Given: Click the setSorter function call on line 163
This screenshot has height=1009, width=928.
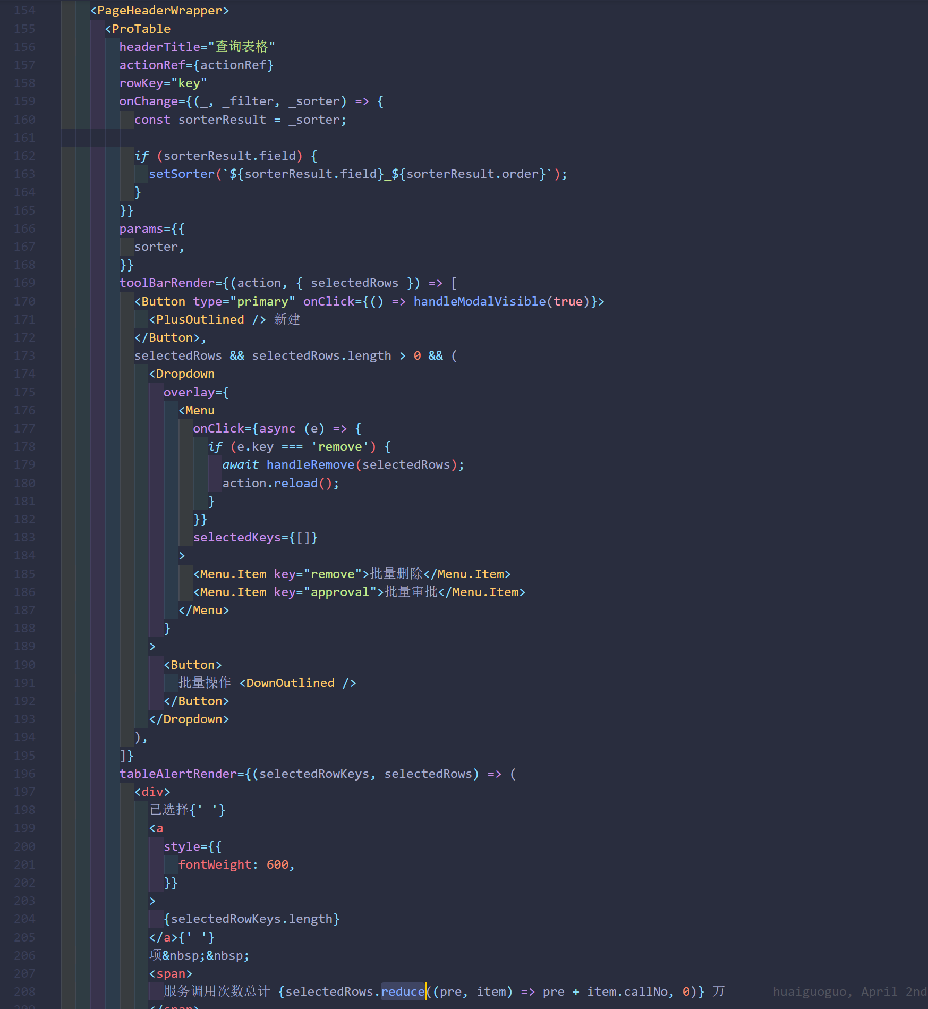Looking at the screenshot, I should (182, 174).
